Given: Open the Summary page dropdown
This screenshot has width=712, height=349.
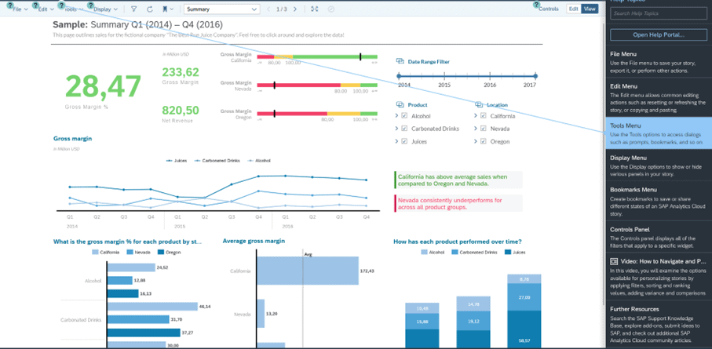Looking at the screenshot, I should 221,9.
